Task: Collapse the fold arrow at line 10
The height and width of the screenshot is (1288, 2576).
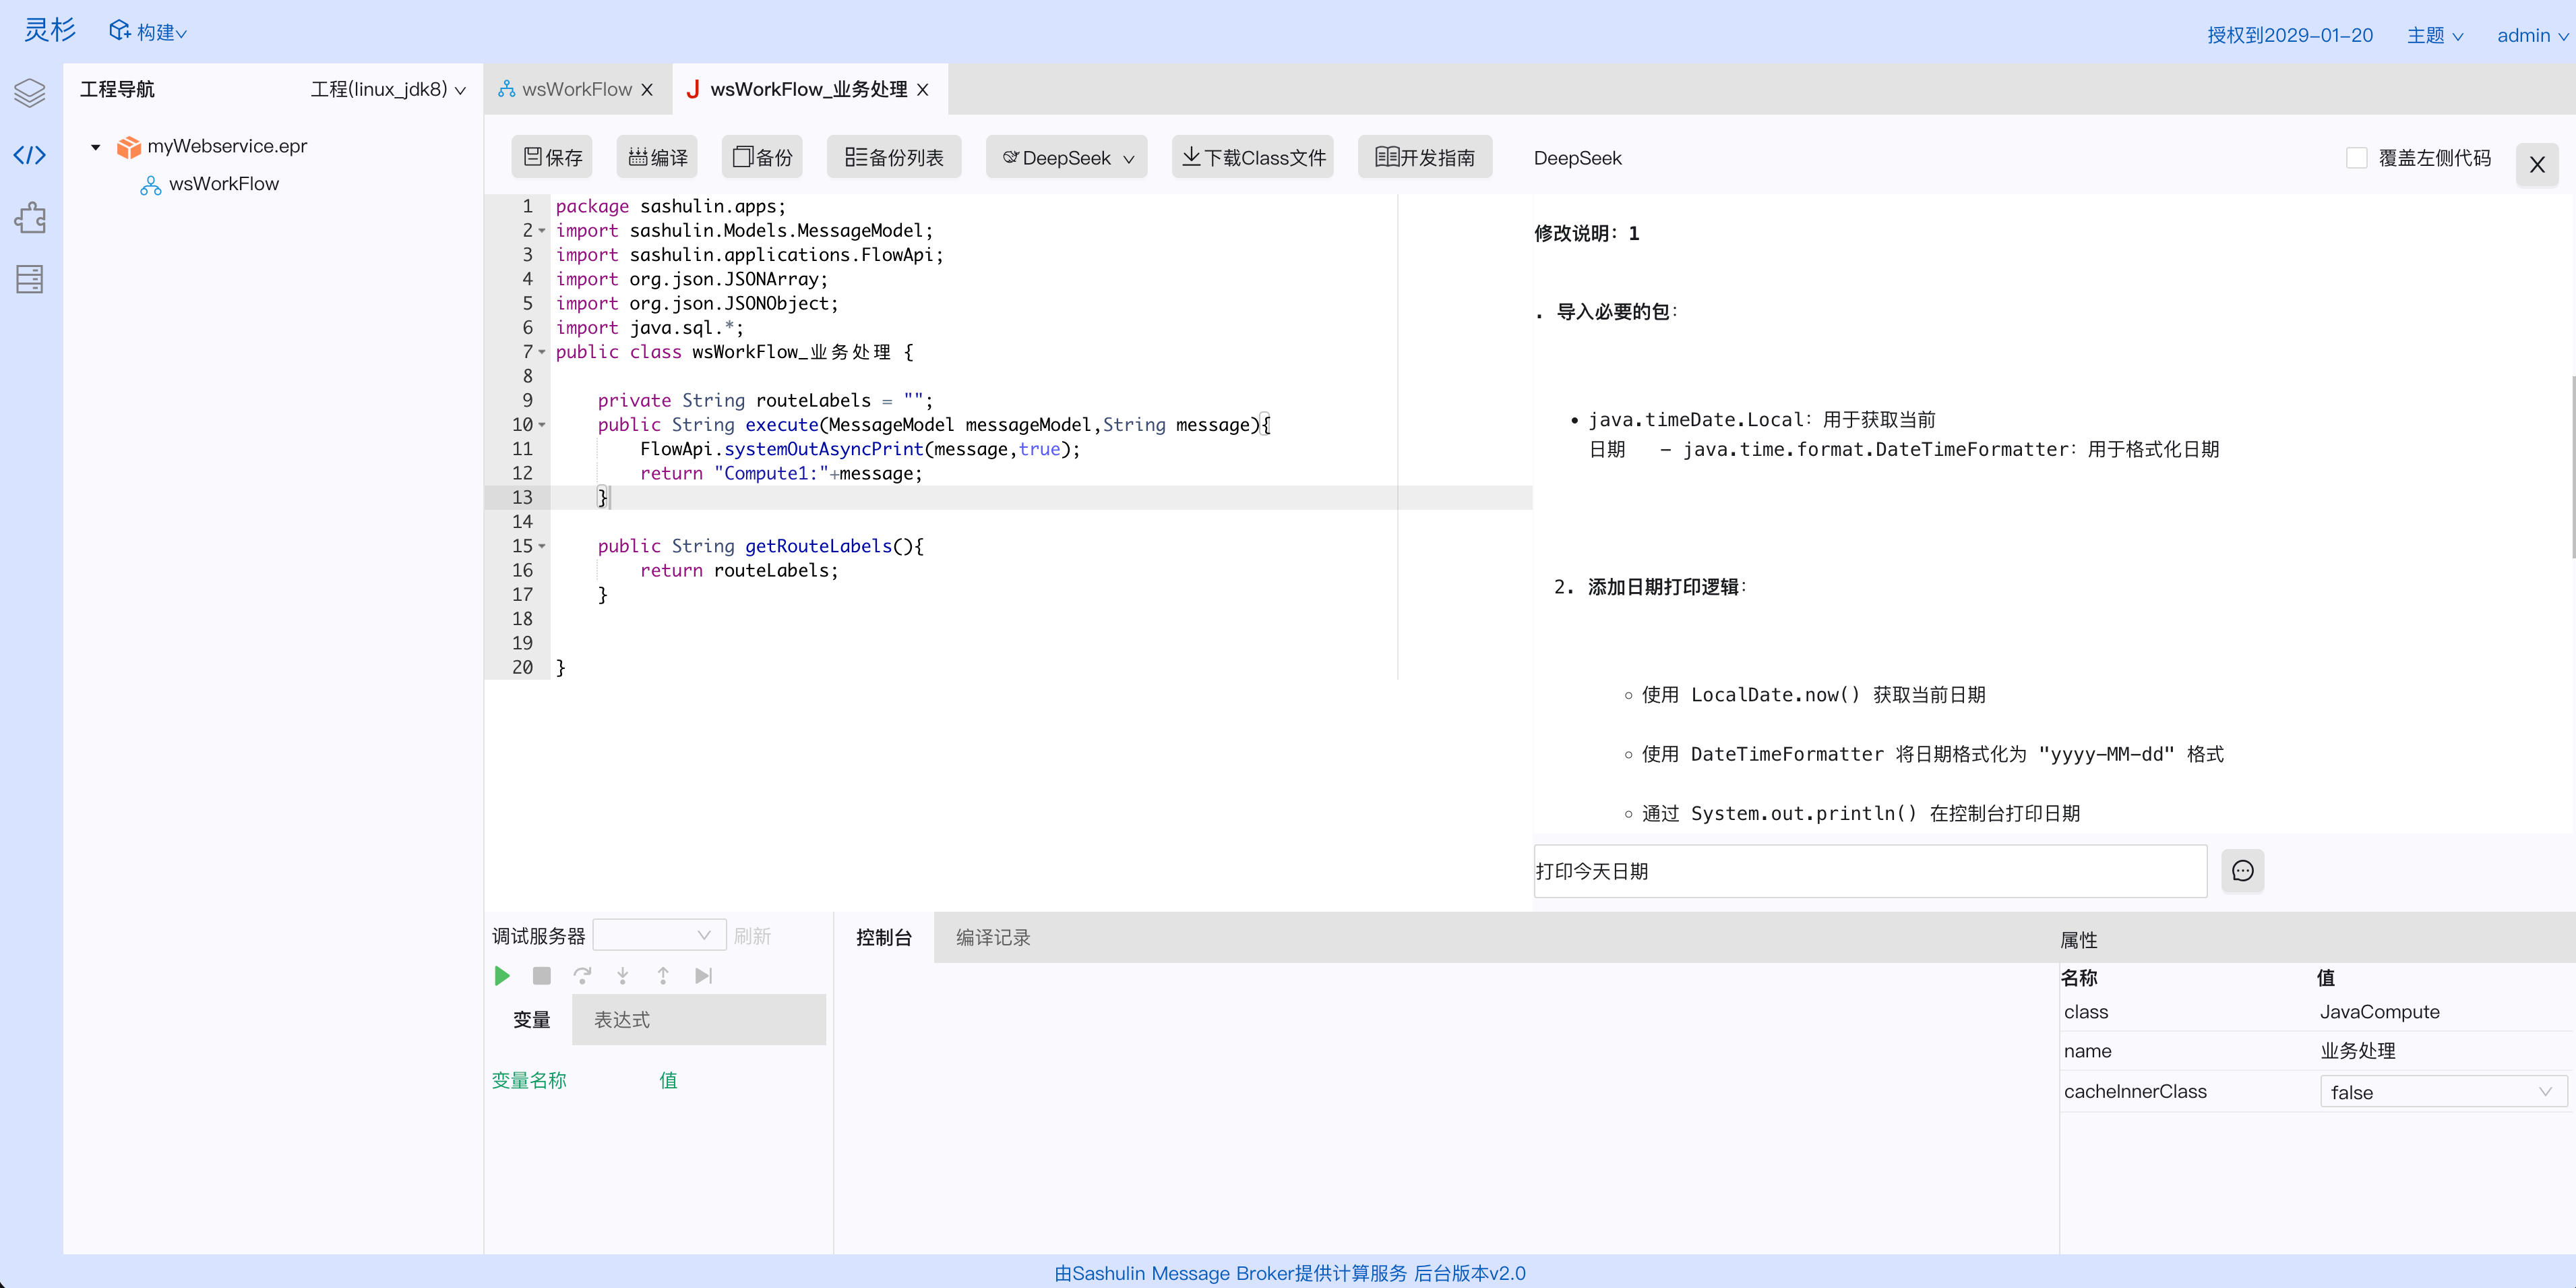Action: (x=542, y=426)
